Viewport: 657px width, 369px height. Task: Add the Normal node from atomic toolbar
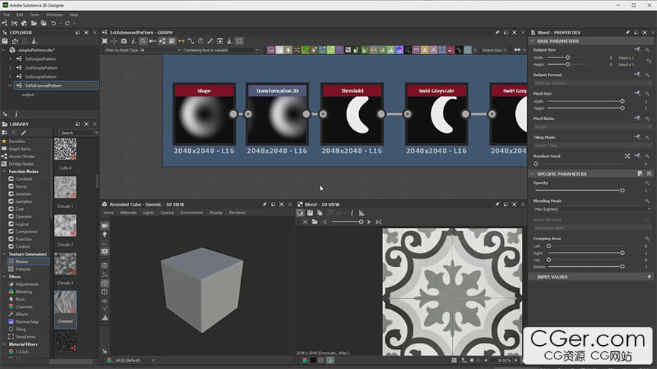pos(399,50)
